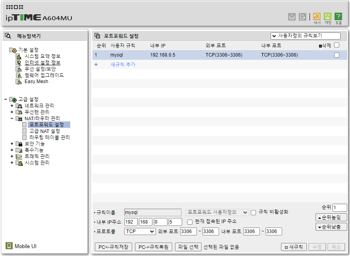Expand the 트래픽 관리 node
The height and width of the screenshot is (256, 350).
pos(12,157)
